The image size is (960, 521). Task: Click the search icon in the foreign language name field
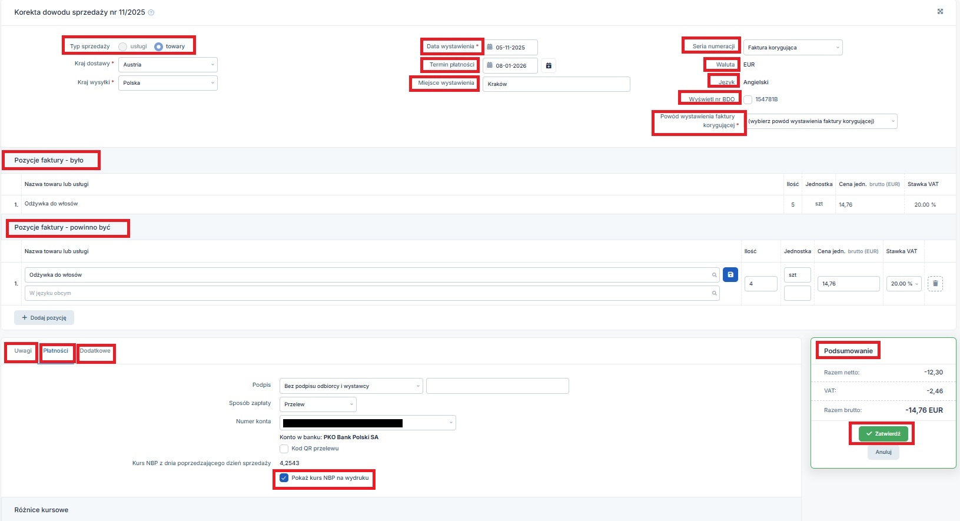715,293
